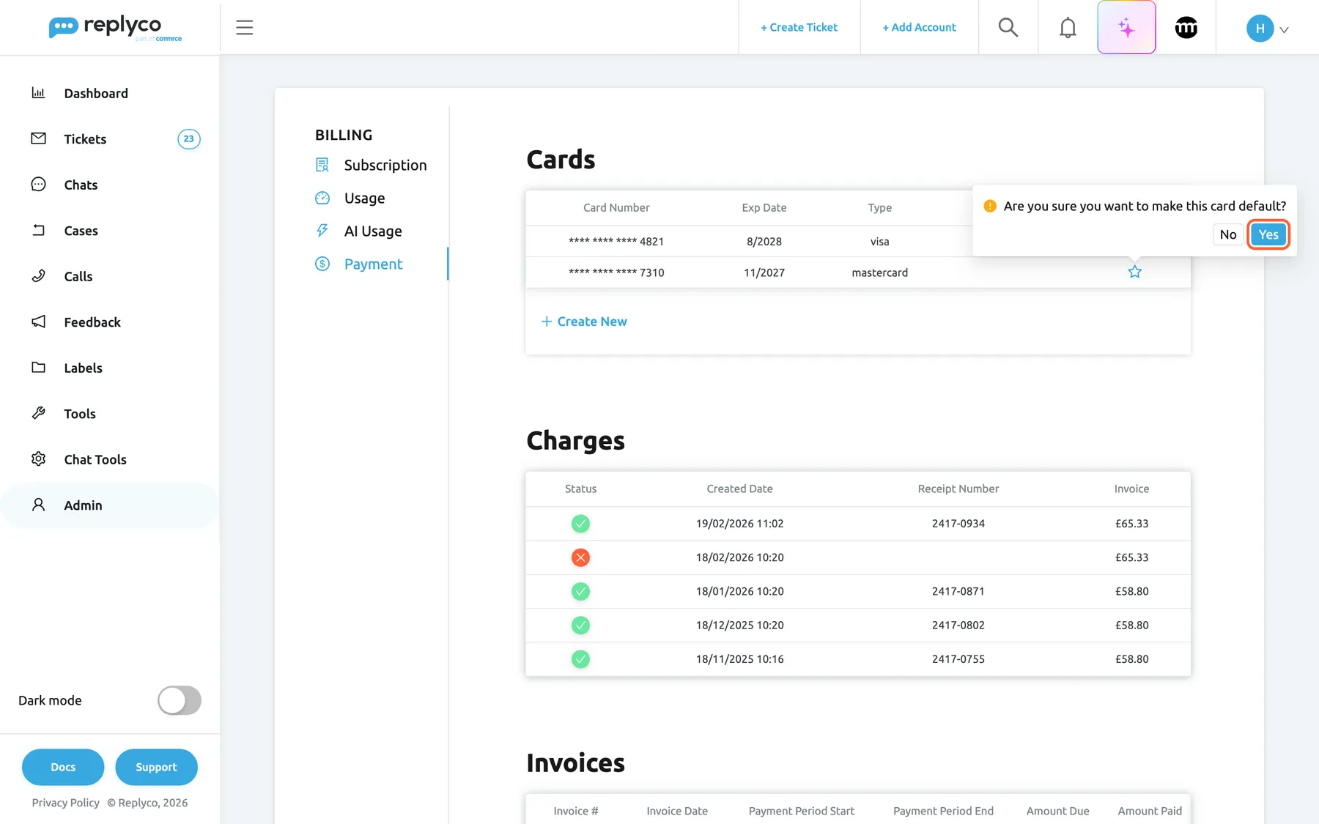
Task: Click the H user avatar
Action: [x=1260, y=29]
